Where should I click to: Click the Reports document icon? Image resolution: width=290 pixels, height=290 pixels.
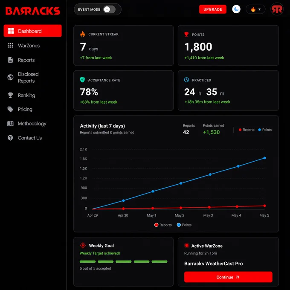click(x=11, y=60)
